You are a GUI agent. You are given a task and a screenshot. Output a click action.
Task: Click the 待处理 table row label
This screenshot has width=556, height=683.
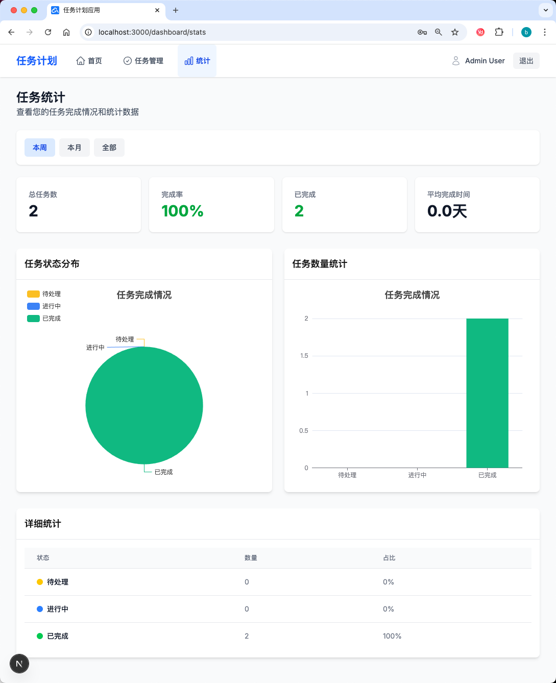click(58, 582)
